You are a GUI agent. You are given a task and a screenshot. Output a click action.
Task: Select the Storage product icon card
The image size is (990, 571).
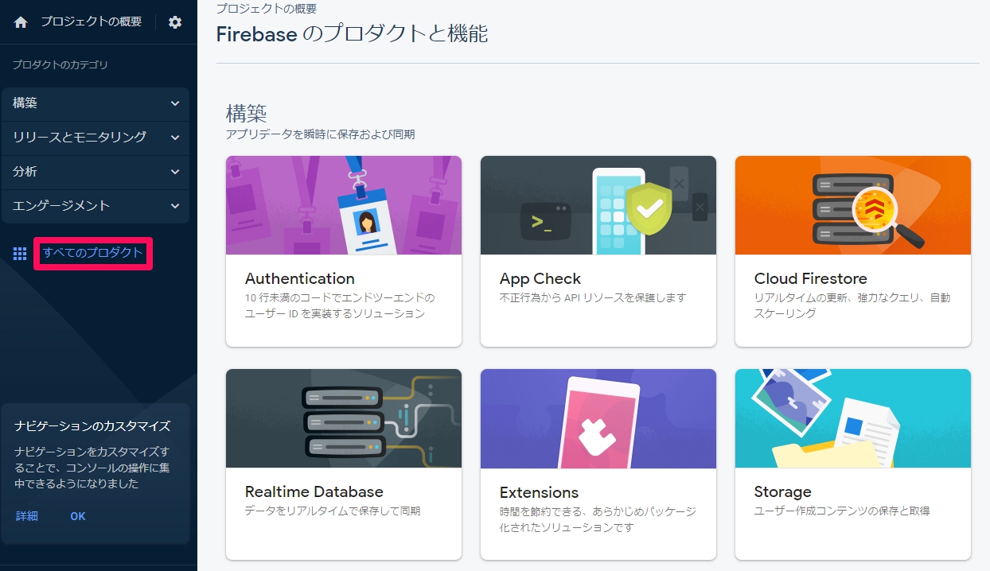coord(852,418)
